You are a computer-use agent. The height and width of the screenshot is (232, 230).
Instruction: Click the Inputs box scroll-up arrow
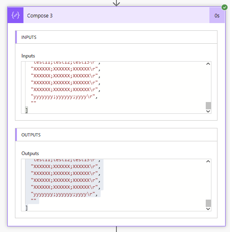(208, 64)
